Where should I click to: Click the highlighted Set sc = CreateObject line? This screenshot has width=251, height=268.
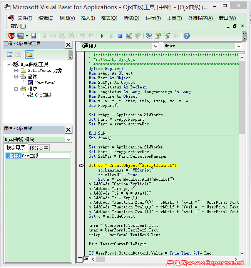click(x=132, y=165)
